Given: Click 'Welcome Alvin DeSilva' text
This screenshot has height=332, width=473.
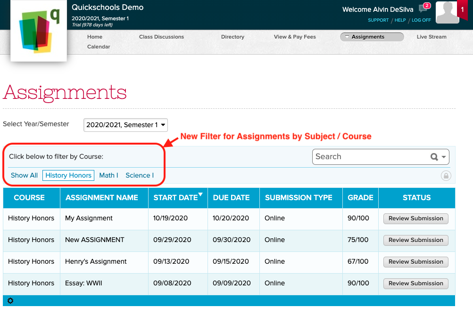Looking at the screenshot, I should pos(378,9).
